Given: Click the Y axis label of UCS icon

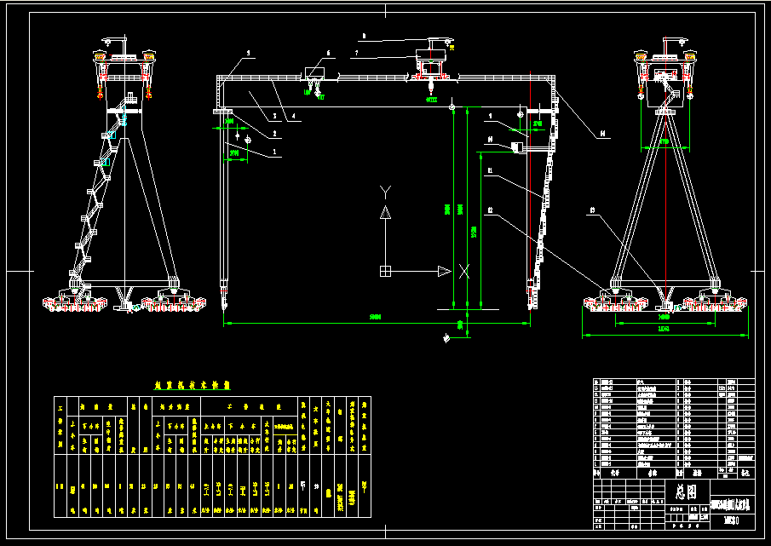Looking at the screenshot, I should click(386, 192).
